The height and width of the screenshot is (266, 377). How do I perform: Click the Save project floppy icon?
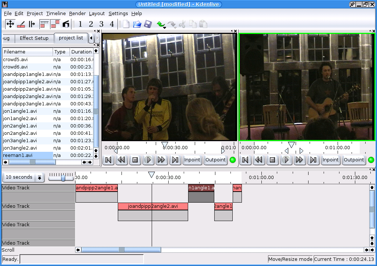click(x=148, y=24)
